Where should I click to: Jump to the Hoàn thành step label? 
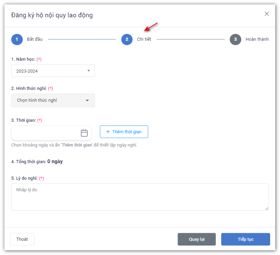pyautogui.click(x=257, y=39)
